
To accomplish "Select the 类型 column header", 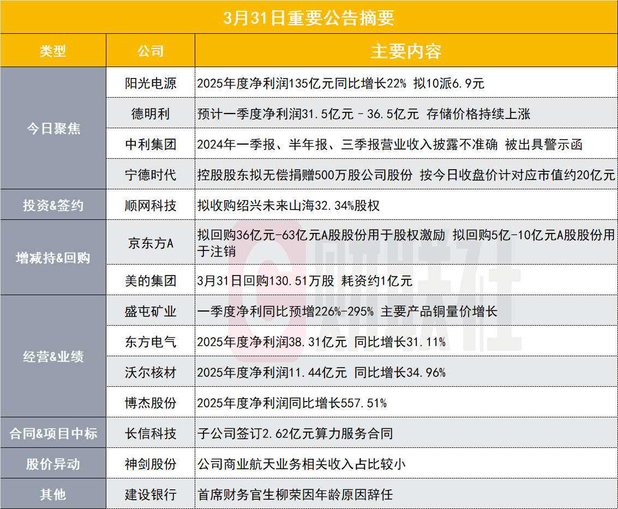I will (x=53, y=51).
